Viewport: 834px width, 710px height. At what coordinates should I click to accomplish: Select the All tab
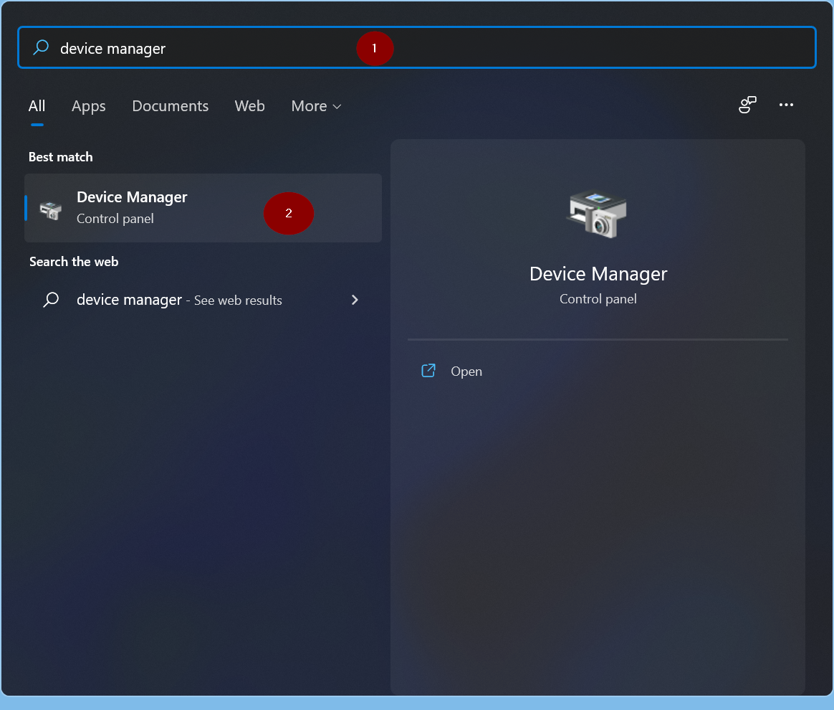[x=37, y=106]
